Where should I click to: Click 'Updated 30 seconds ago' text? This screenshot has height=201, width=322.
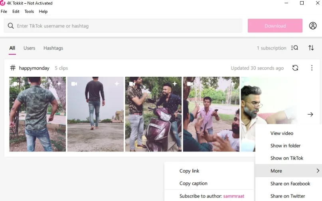[257, 68]
